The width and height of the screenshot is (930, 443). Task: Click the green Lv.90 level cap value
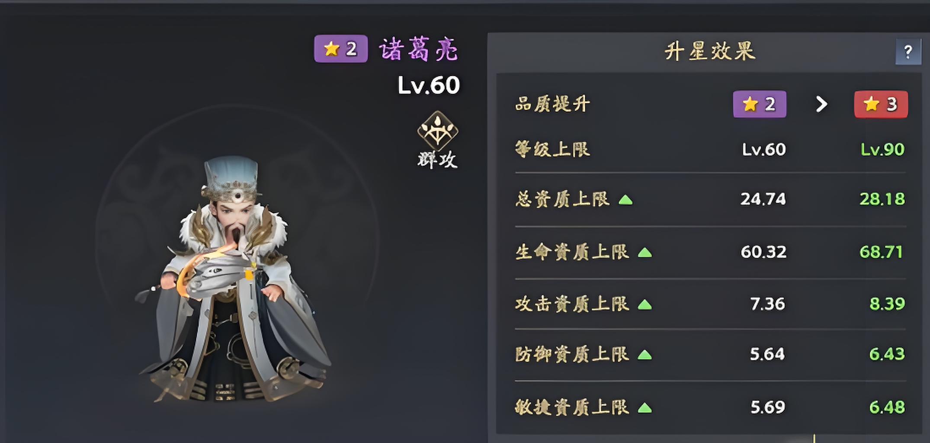(882, 150)
